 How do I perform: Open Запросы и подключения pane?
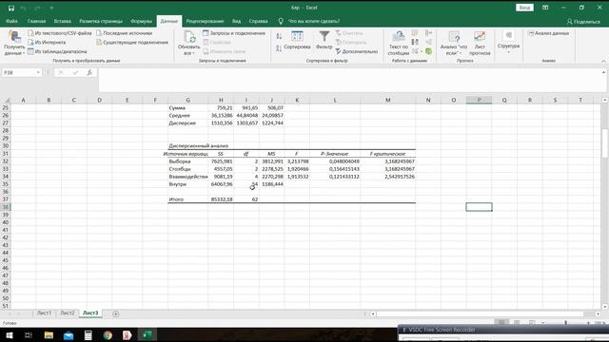[234, 33]
